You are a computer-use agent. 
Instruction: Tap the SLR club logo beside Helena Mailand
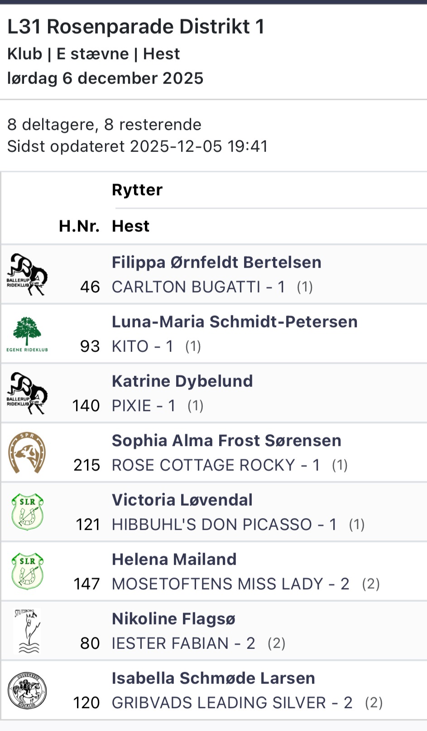pyautogui.click(x=27, y=571)
